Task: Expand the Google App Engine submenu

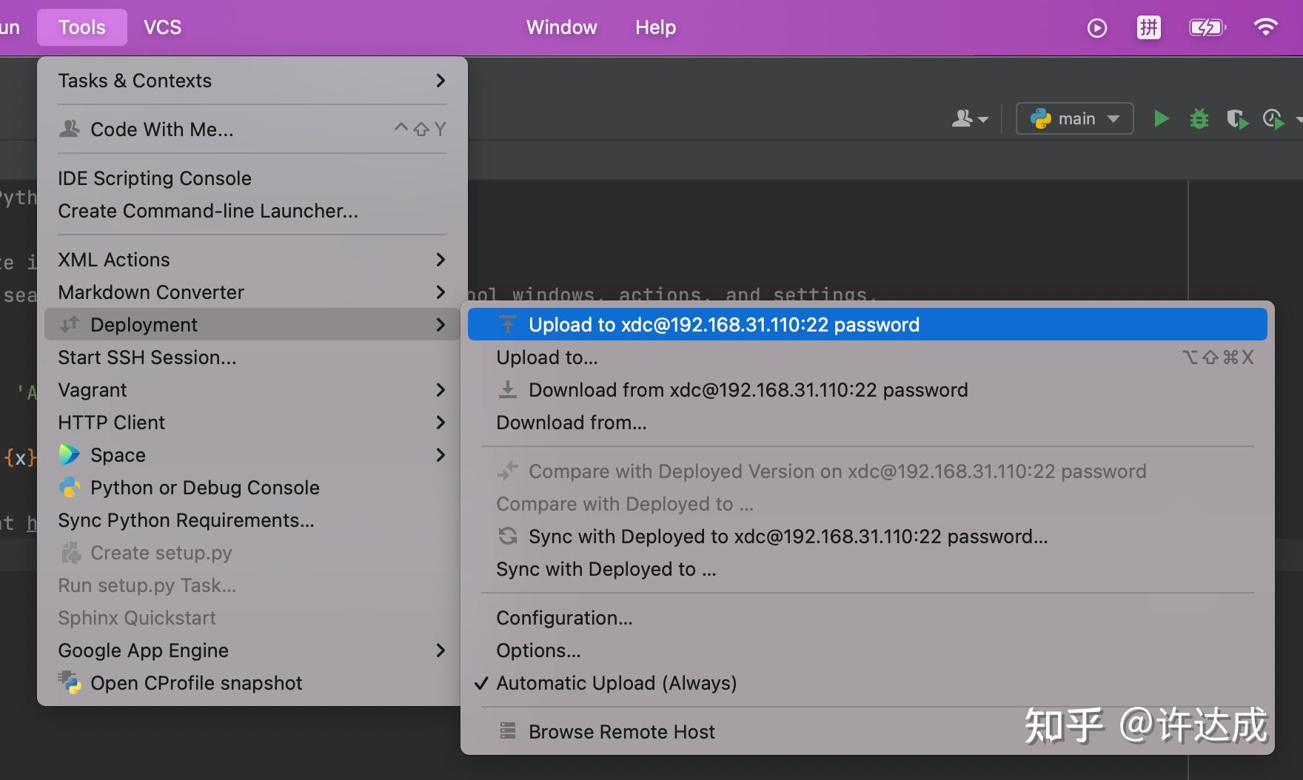Action: [x=252, y=650]
